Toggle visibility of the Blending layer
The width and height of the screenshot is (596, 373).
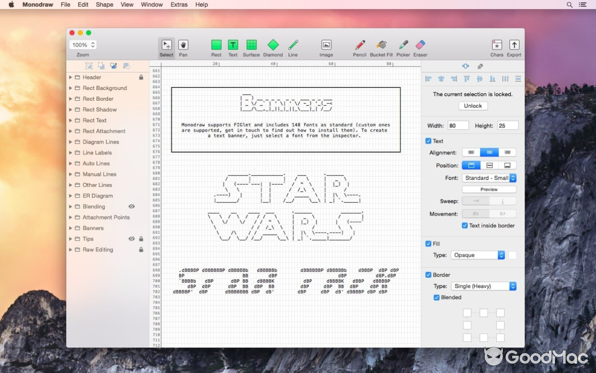click(x=131, y=207)
